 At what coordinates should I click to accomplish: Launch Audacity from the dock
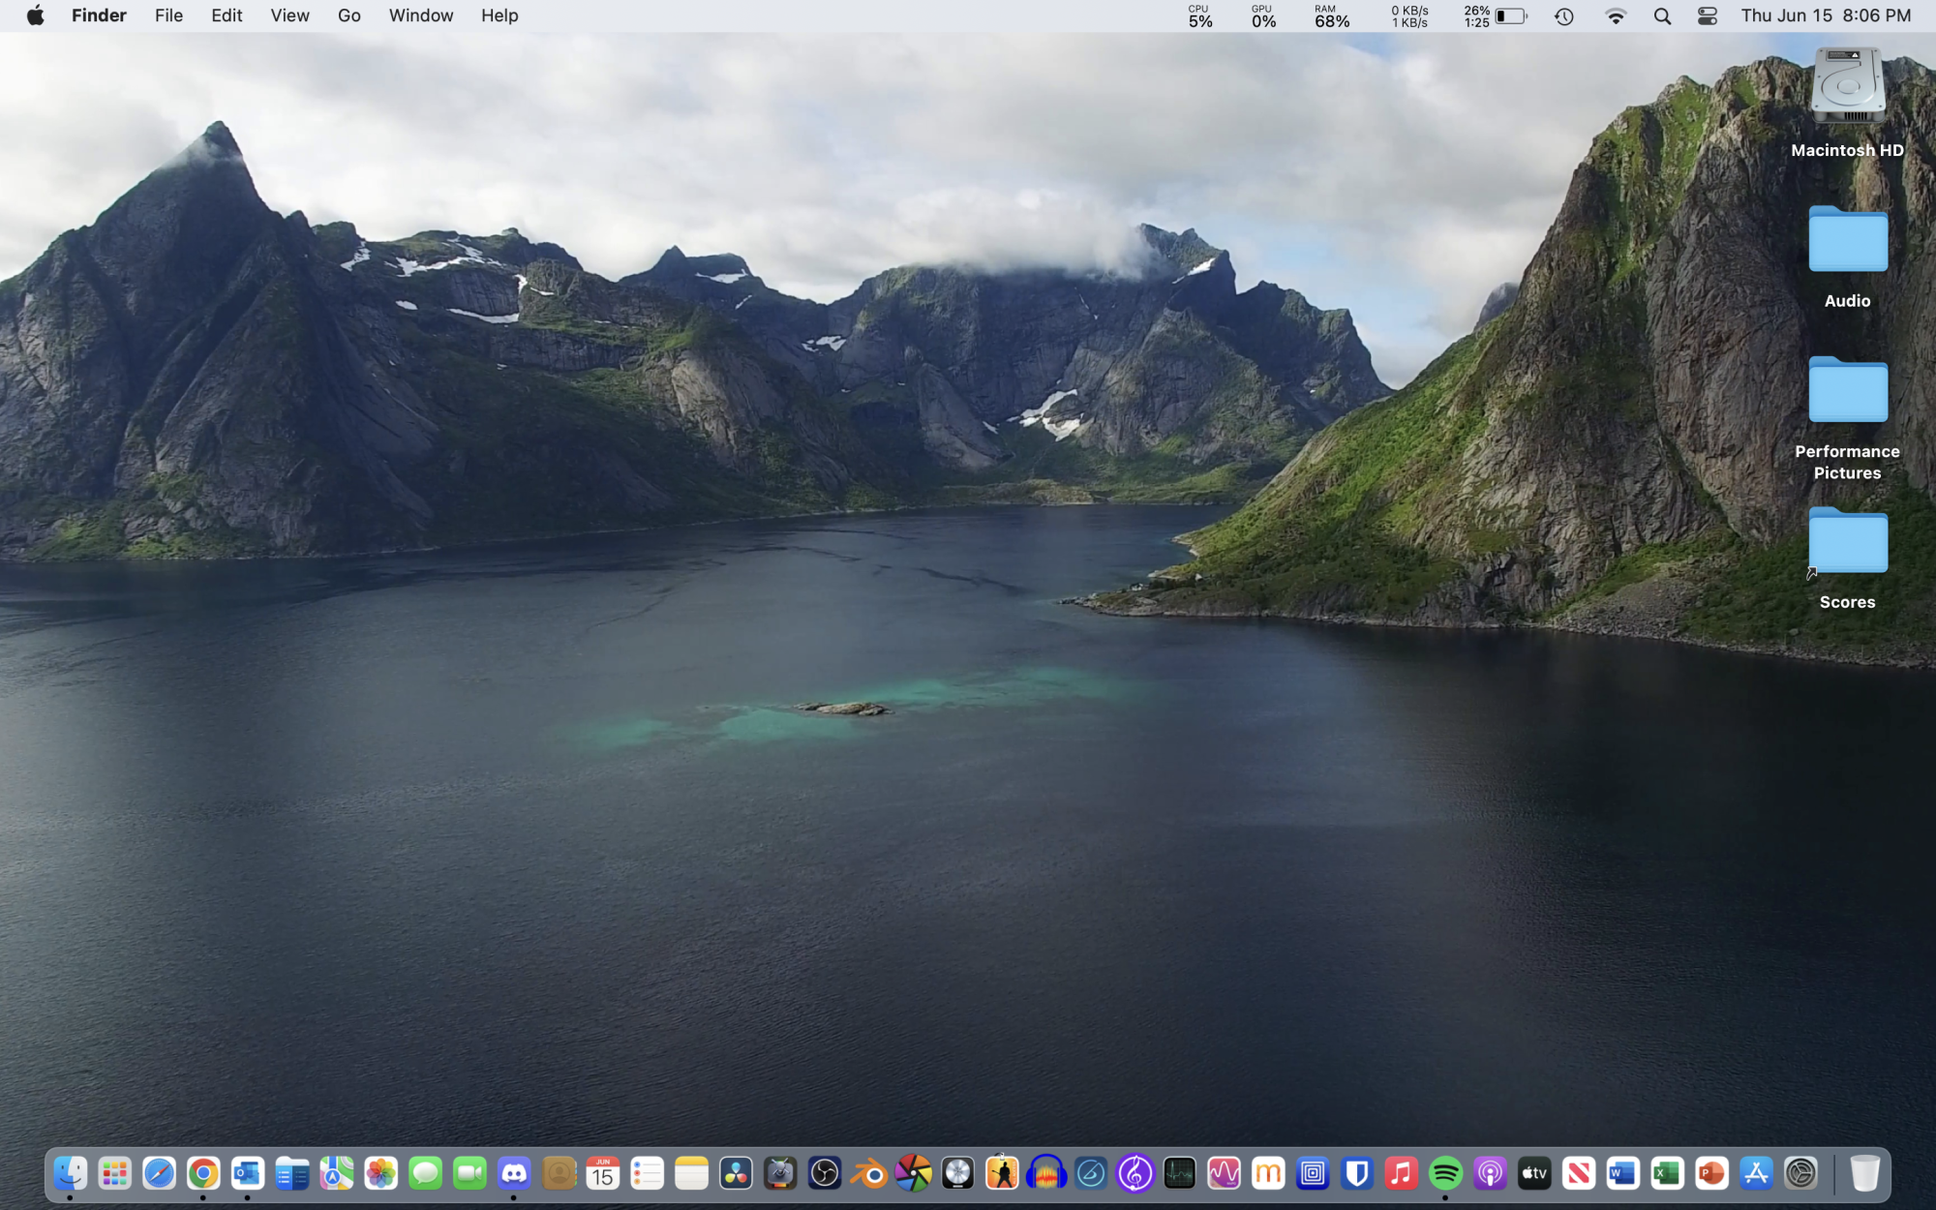(x=1046, y=1173)
